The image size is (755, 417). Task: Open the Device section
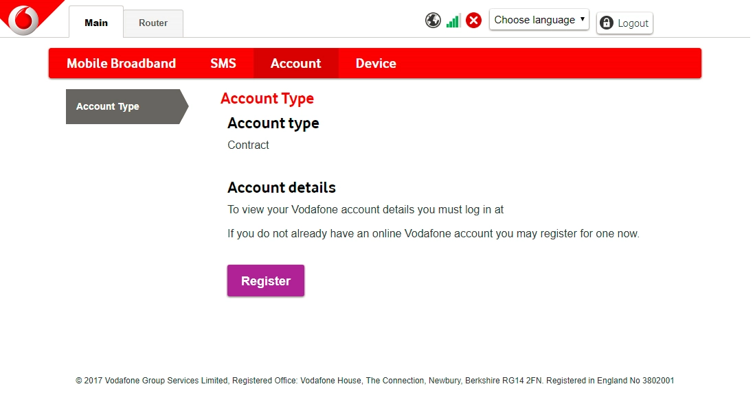click(x=375, y=63)
